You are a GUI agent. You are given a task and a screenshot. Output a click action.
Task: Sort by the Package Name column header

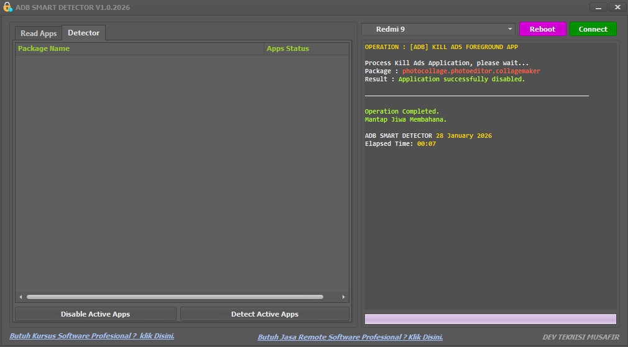point(44,48)
